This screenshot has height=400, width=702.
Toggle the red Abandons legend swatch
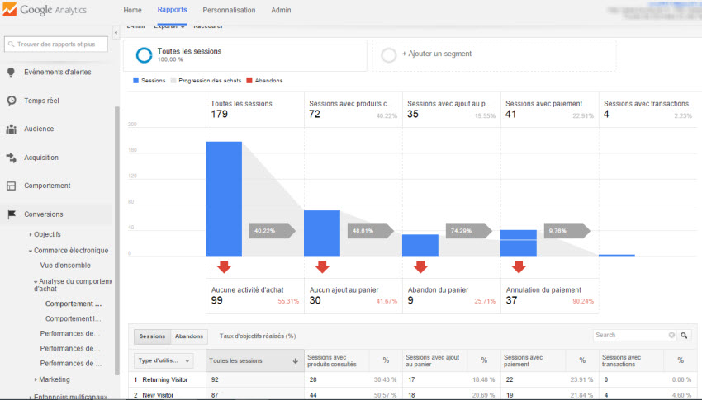tap(249, 81)
